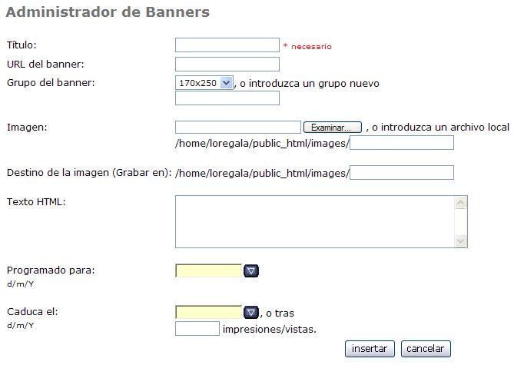The image size is (514, 365).
Task: Open the 'Programado para' date picker icon
Action: point(251,270)
